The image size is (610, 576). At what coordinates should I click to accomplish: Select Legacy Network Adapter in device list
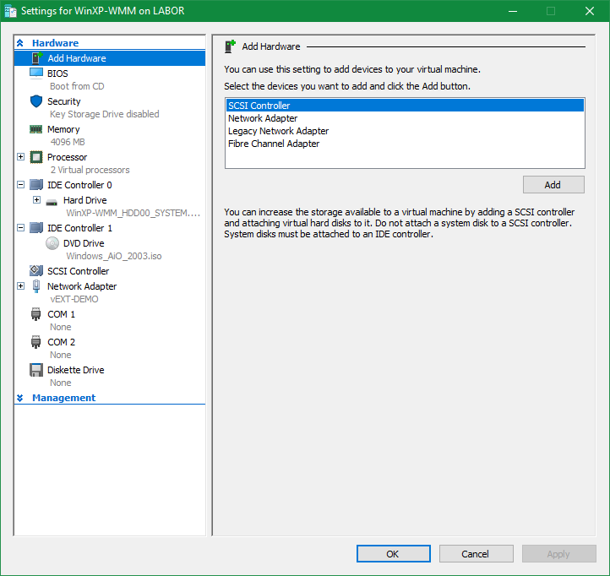(x=278, y=131)
